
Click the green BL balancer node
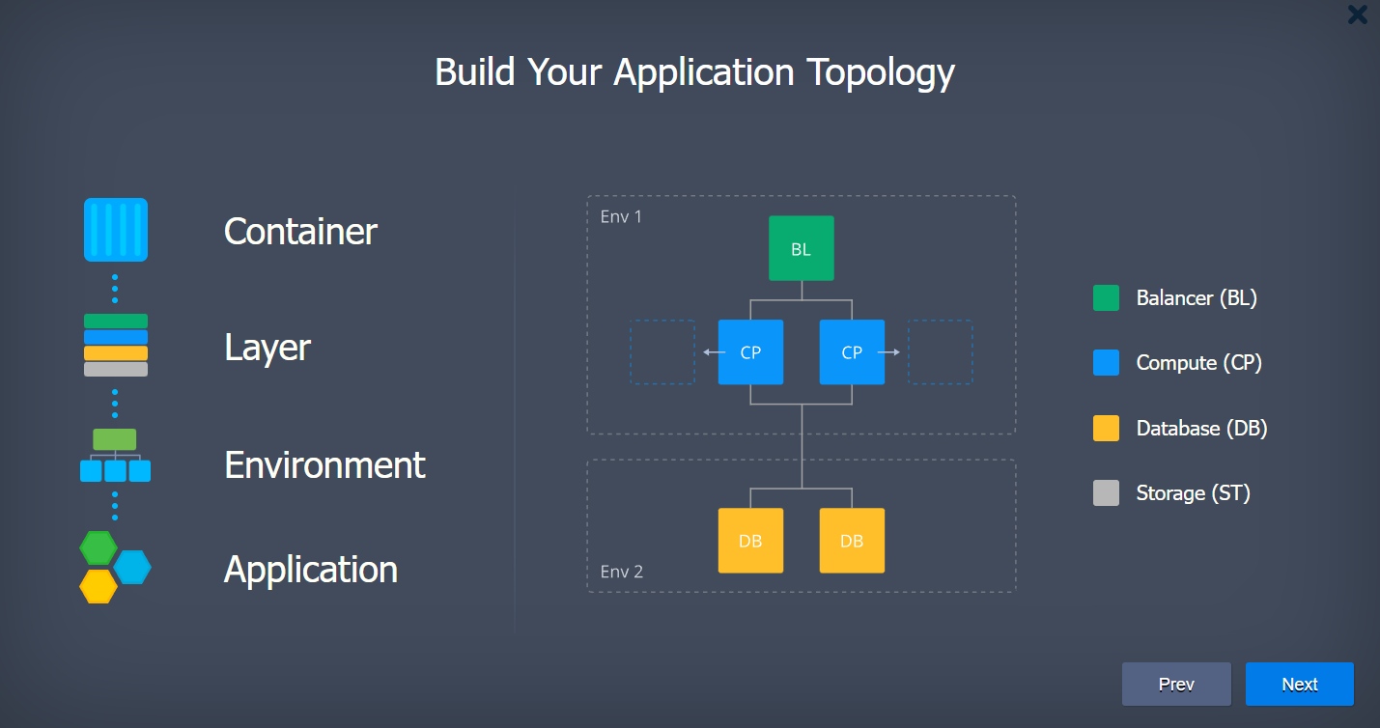802,249
